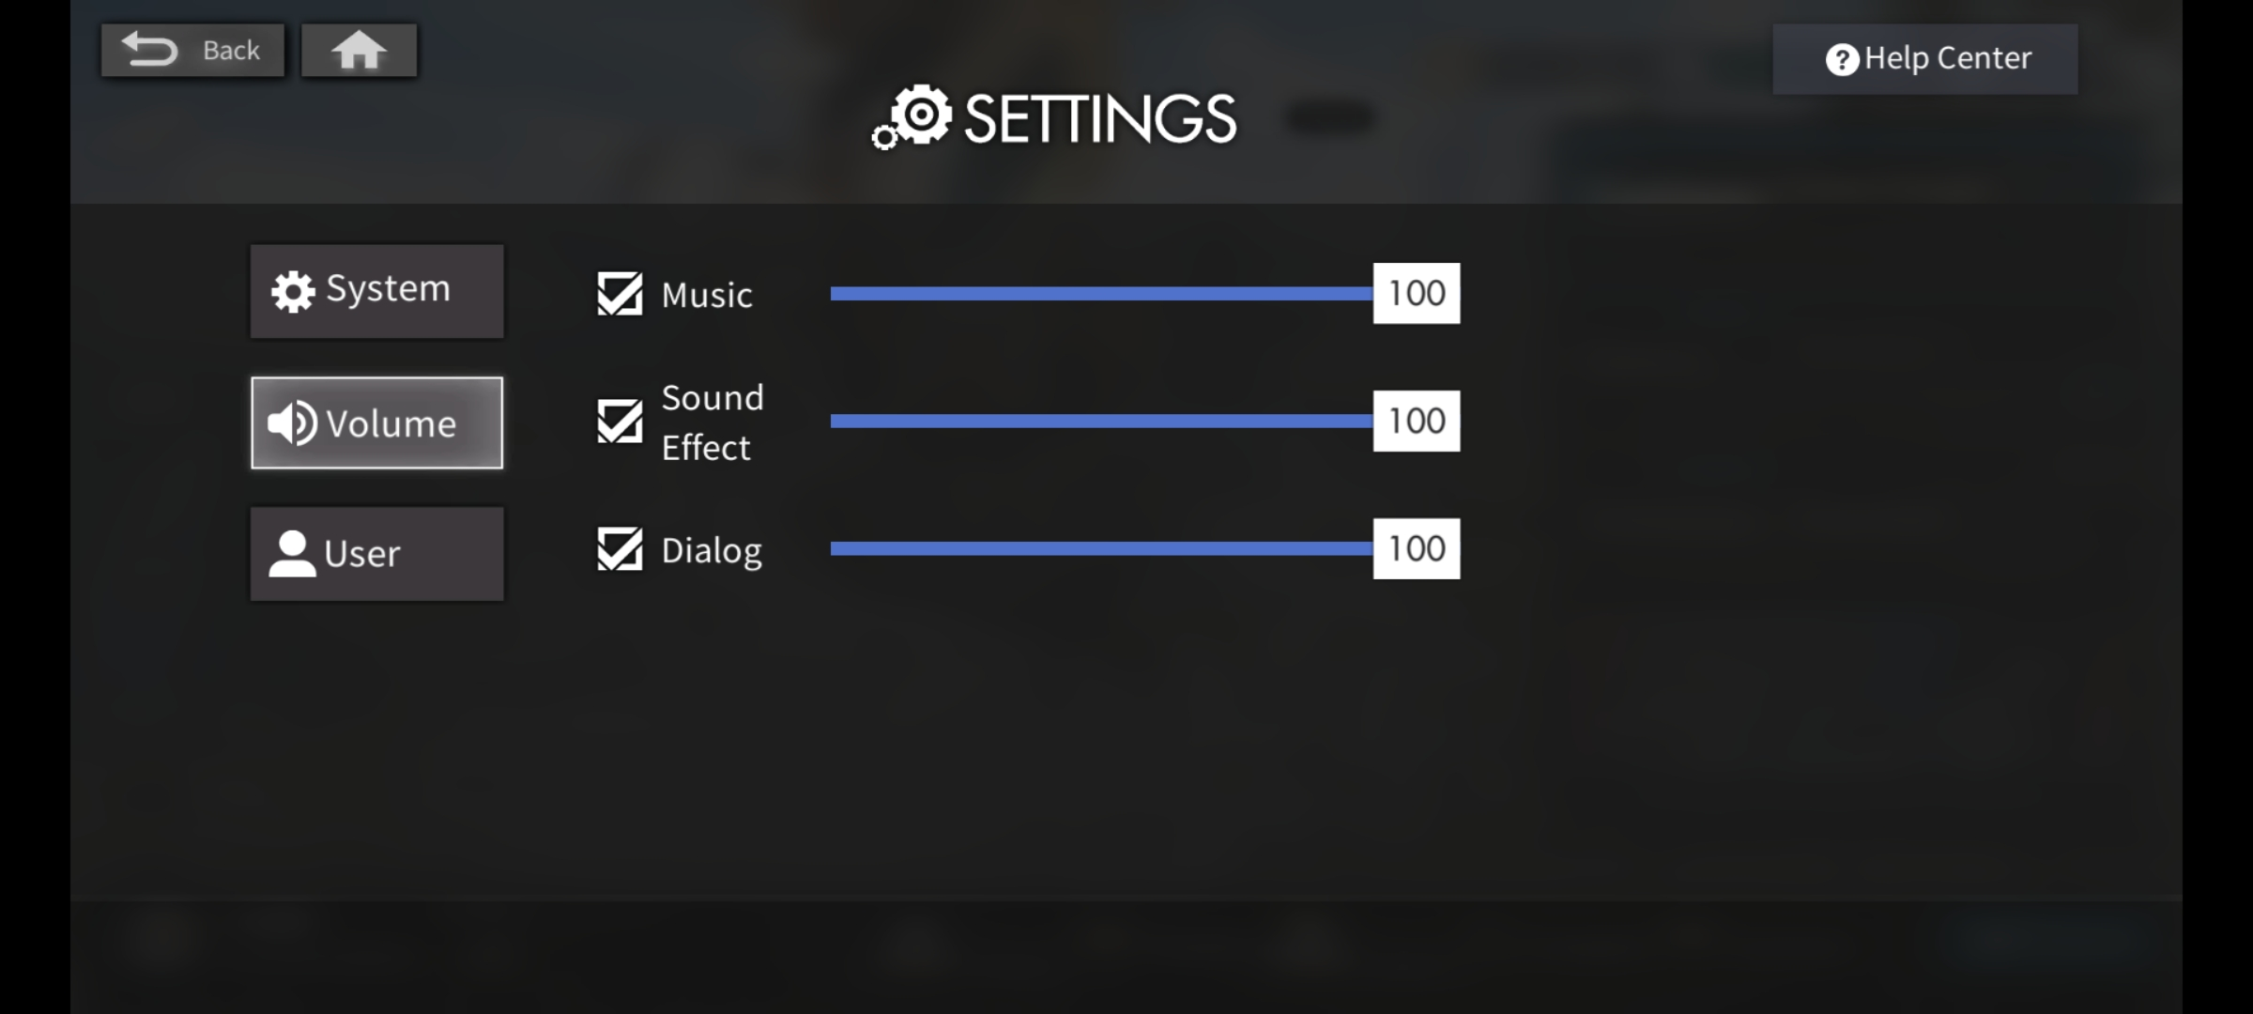Go back using the Back button
The height and width of the screenshot is (1014, 2253).
pyautogui.click(x=192, y=51)
